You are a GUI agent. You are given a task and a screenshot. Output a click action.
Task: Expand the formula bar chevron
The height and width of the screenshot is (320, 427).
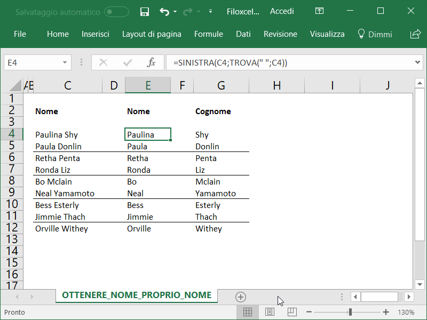pyautogui.click(x=417, y=62)
